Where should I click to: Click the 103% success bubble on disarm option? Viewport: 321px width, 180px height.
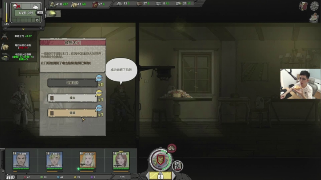click(x=99, y=78)
